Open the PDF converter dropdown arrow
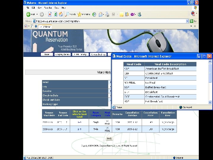Screen dimensions: 213x160 [x=196, y=13]
